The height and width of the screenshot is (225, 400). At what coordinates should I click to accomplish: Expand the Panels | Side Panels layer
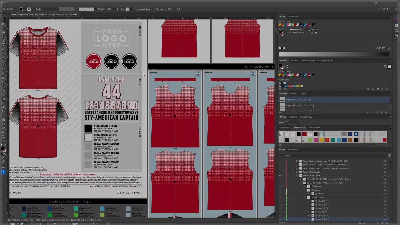click(297, 172)
